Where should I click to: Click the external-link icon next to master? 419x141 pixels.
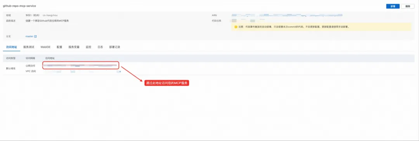(36, 36)
